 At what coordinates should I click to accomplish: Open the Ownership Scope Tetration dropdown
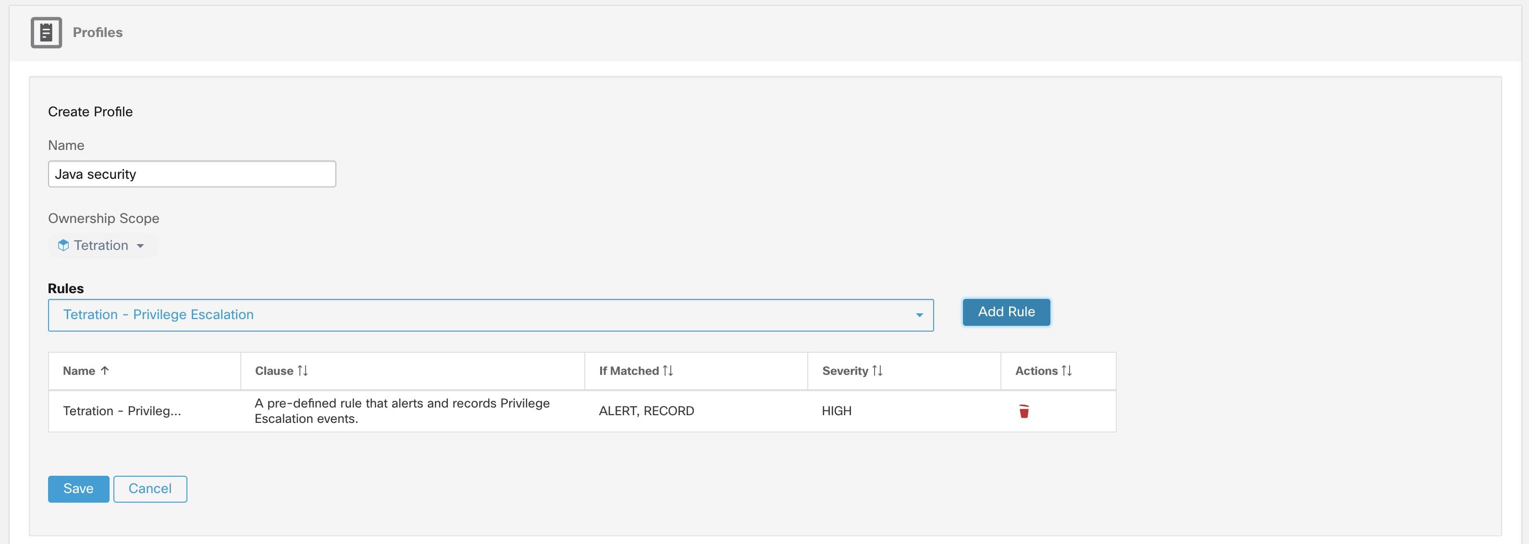point(102,245)
